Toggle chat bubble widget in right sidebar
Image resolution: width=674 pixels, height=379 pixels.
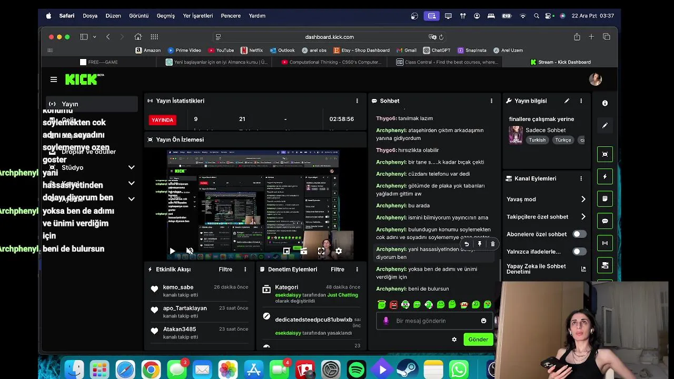pos(605,221)
